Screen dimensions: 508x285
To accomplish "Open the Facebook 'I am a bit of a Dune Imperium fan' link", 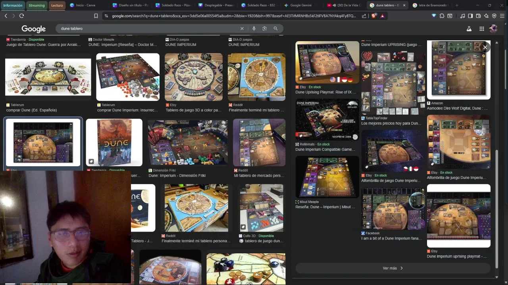I will click(x=391, y=239).
